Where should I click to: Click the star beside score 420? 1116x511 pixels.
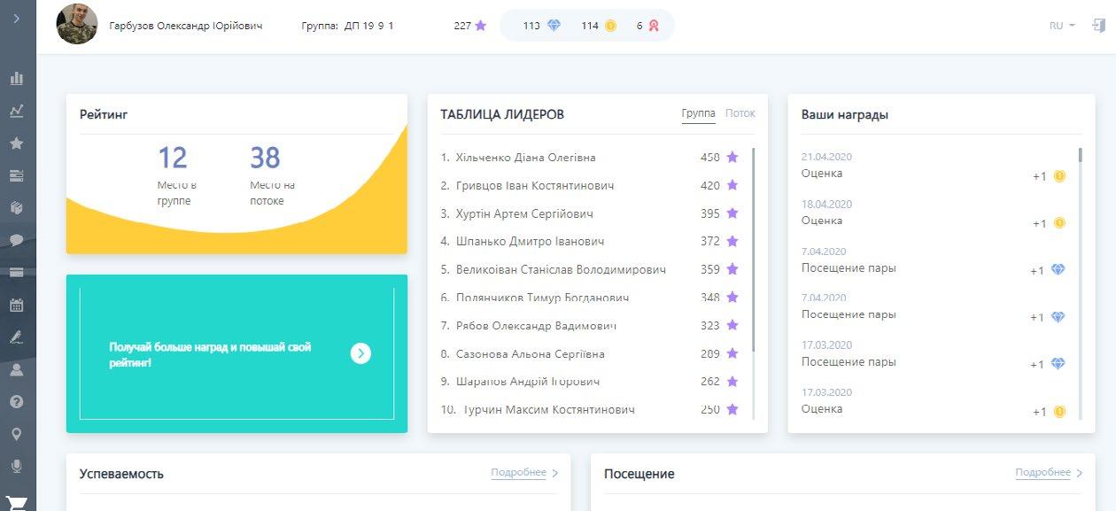pos(732,185)
